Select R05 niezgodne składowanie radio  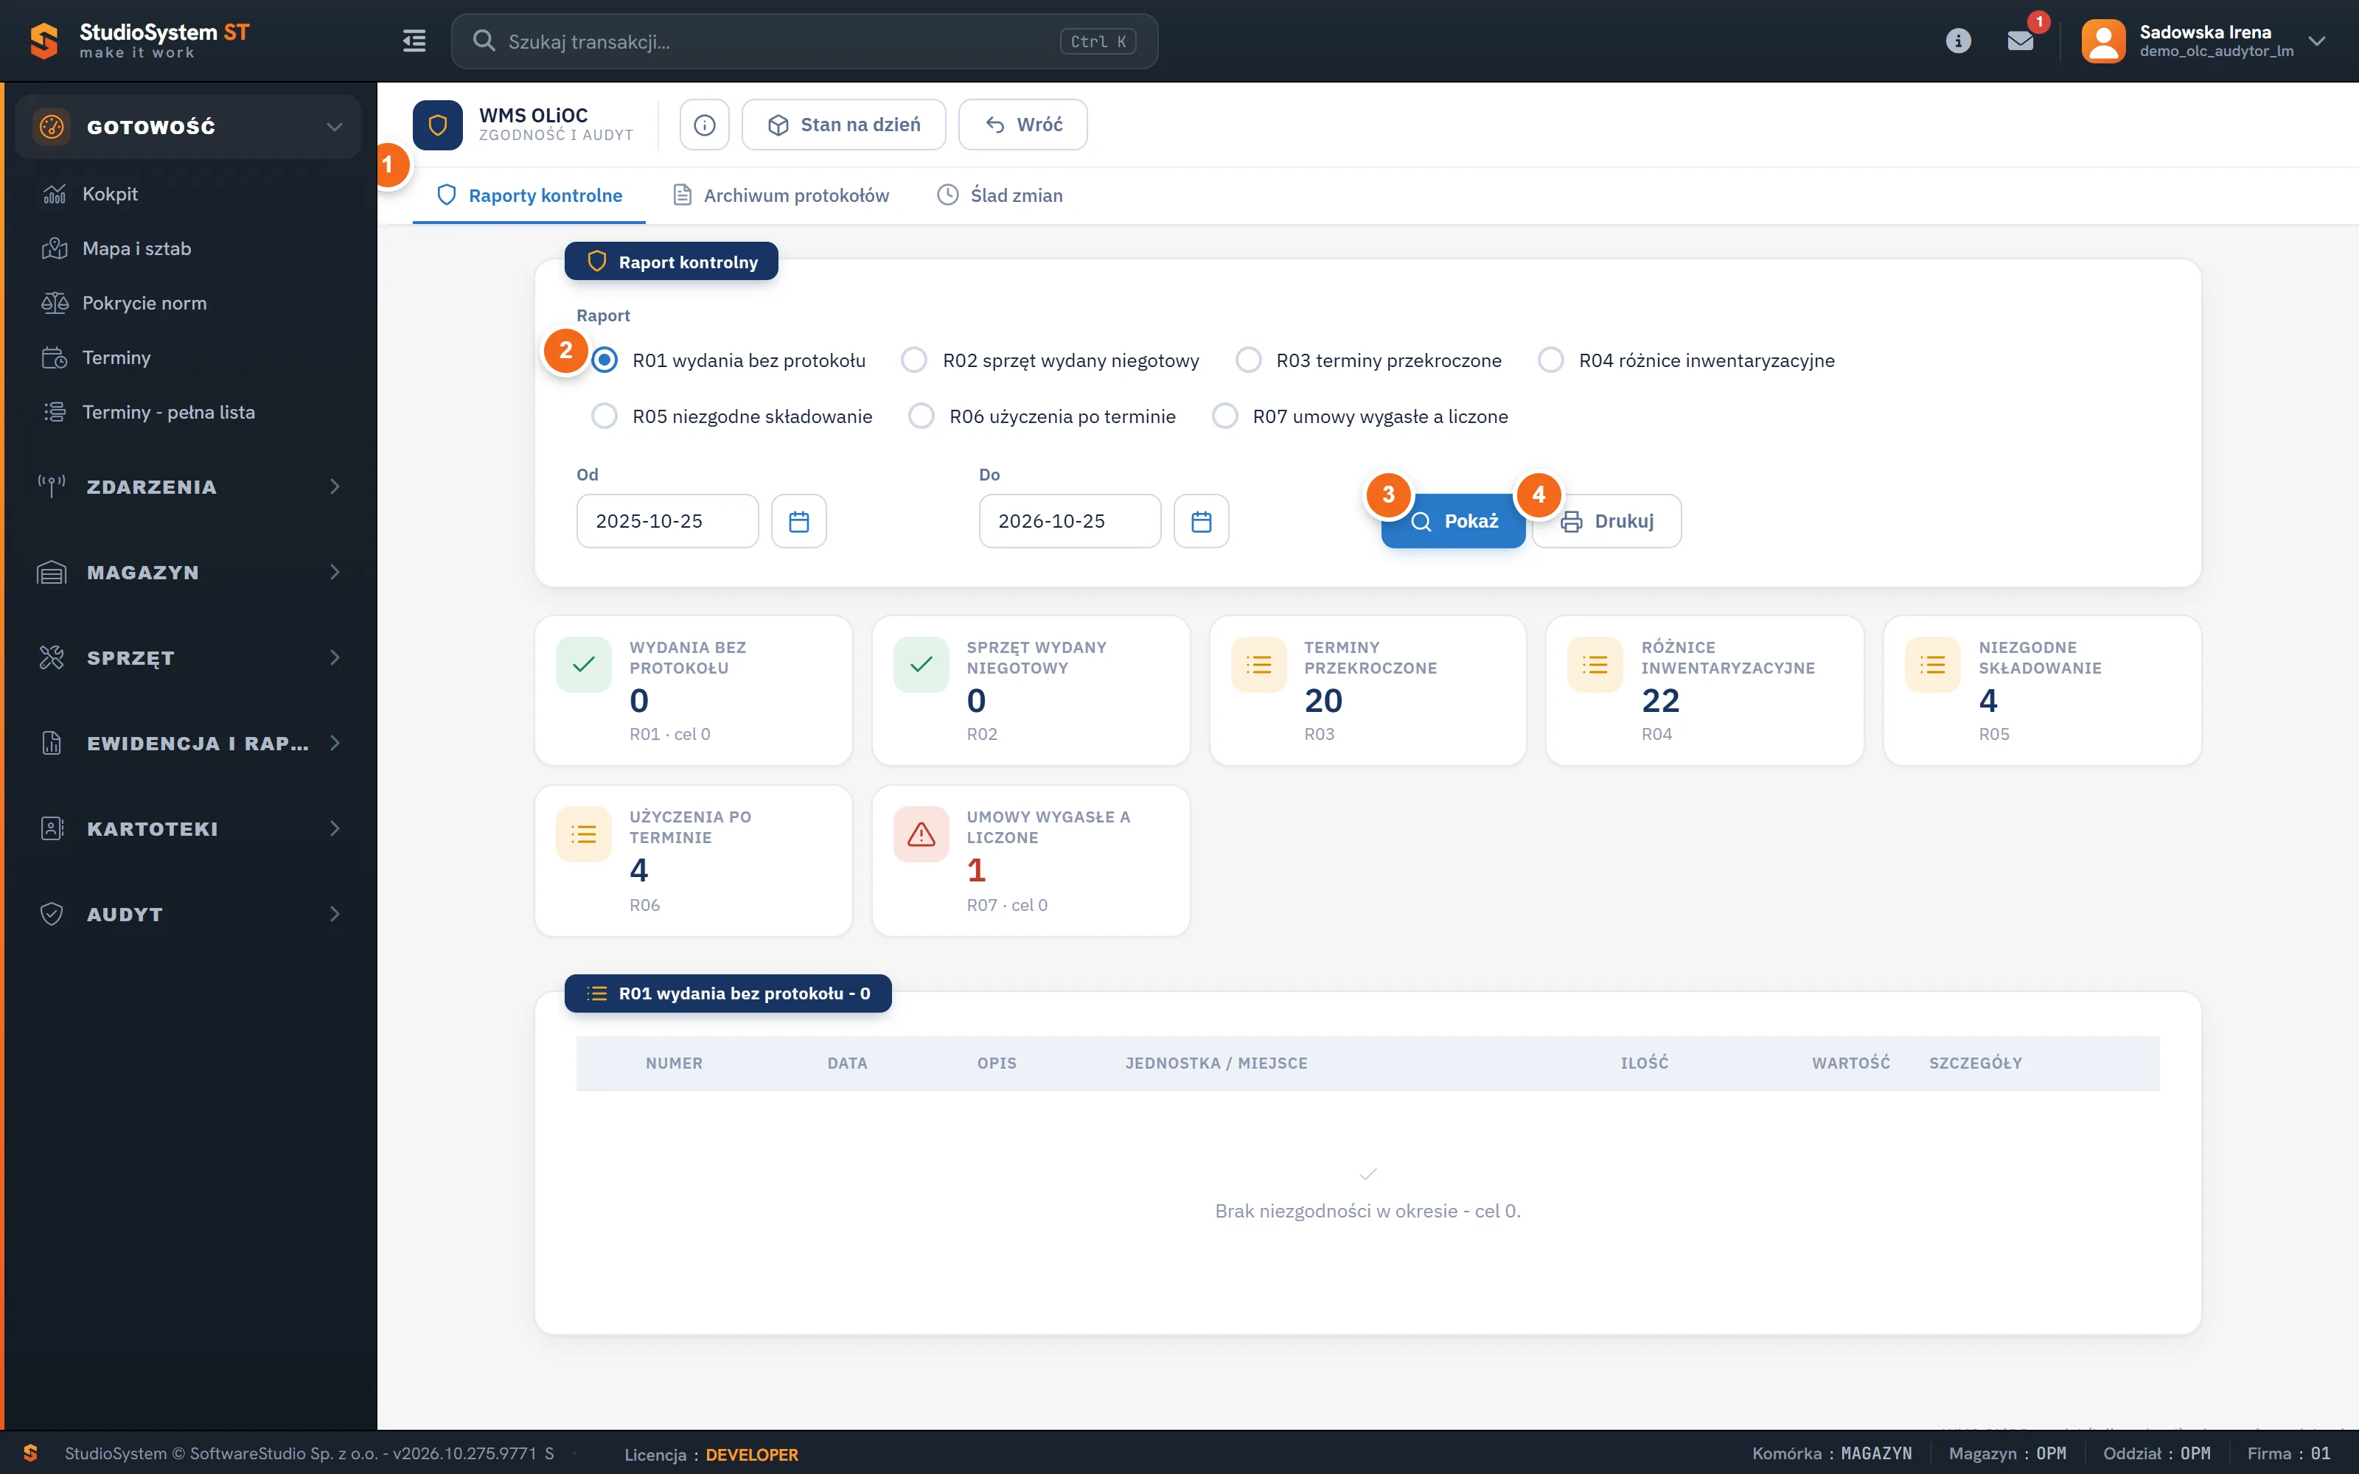coord(604,416)
